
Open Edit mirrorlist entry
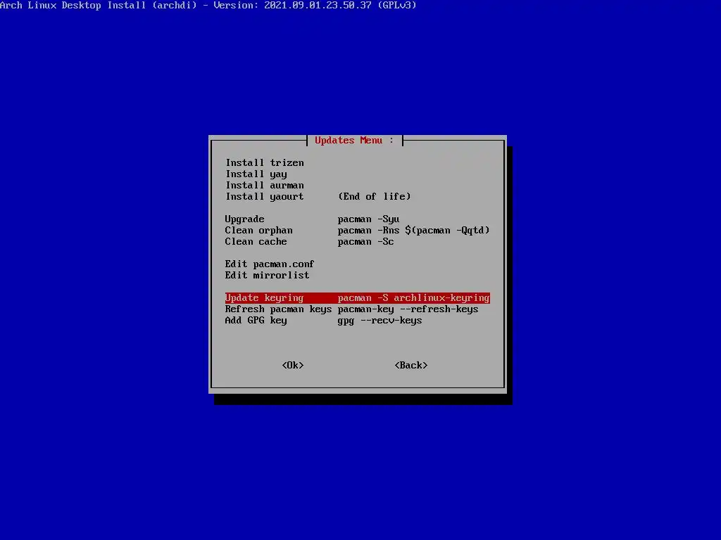tap(267, 276)
